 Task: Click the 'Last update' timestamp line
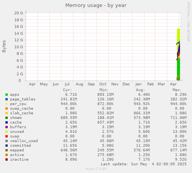coord(144,164)
